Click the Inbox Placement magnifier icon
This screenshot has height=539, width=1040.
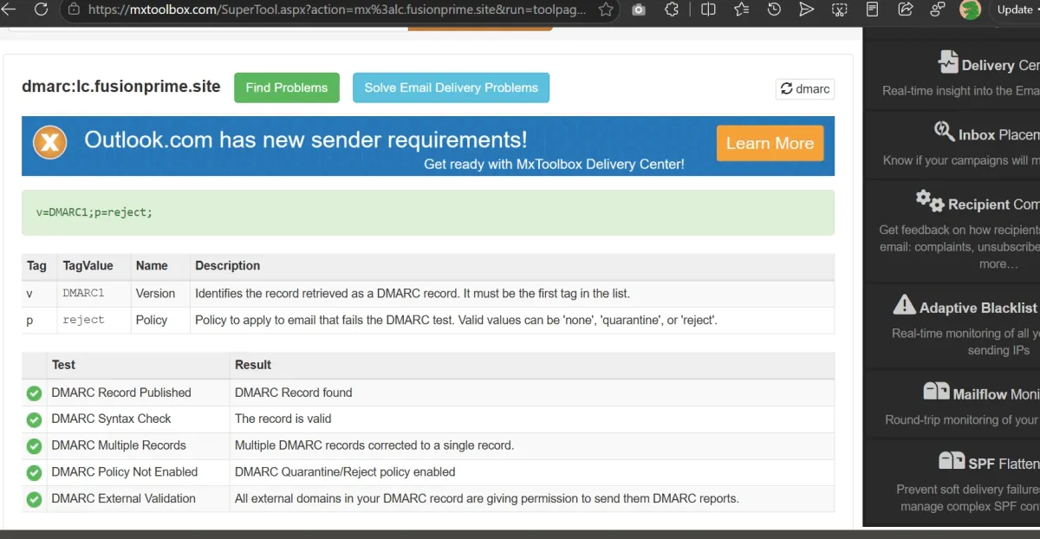(944, 131)
